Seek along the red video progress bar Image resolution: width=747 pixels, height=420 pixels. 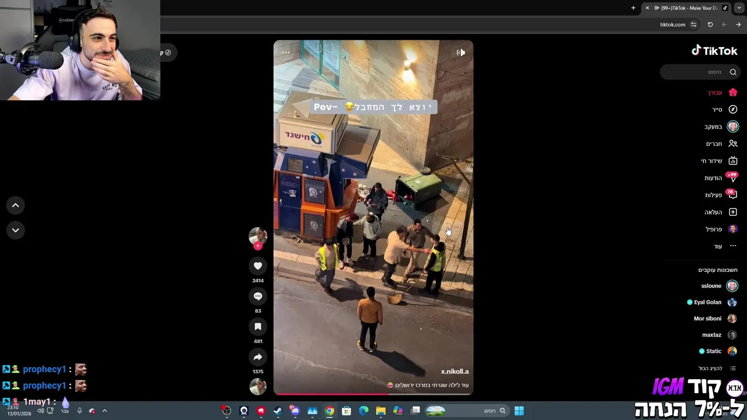(373, 394)
